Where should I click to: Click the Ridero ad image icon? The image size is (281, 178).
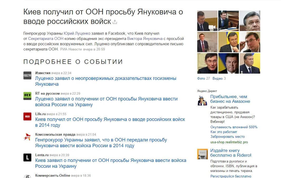tap(202, 154)
